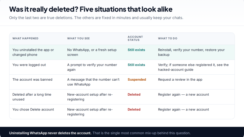Click 'Reinstall, verify your number, restore your backup'
Image resolution: width=244 pixels, height=137 pixels.
[191, 52]
